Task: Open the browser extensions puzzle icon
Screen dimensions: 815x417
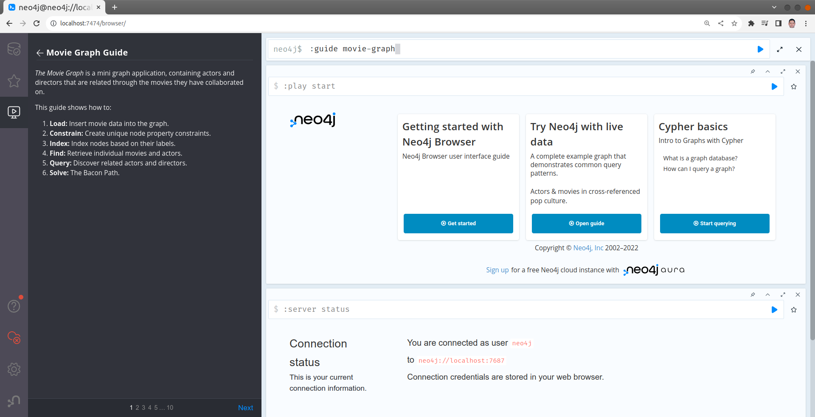Action: [751, 23]
